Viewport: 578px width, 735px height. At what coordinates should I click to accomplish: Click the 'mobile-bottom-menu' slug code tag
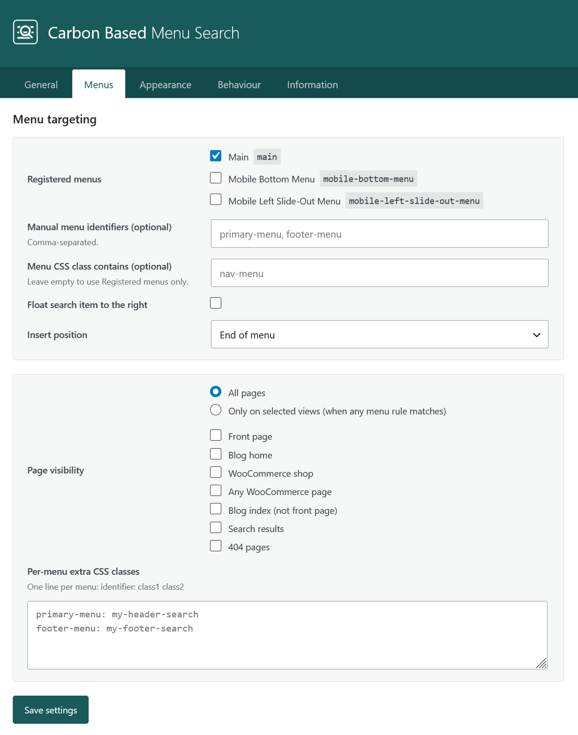click(x=368, y=179)
